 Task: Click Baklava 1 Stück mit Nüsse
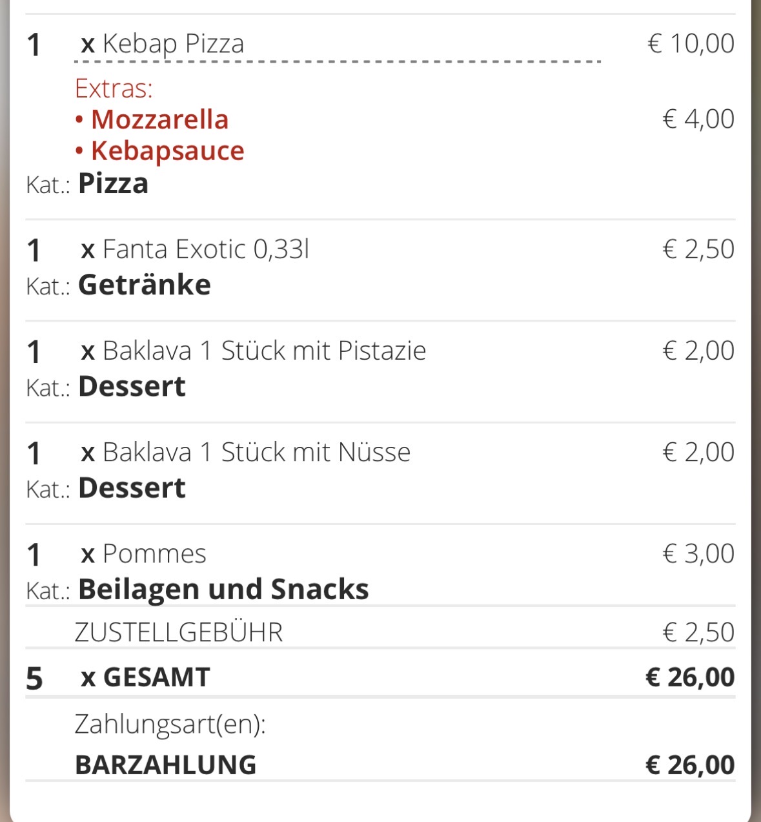point(256,452)
